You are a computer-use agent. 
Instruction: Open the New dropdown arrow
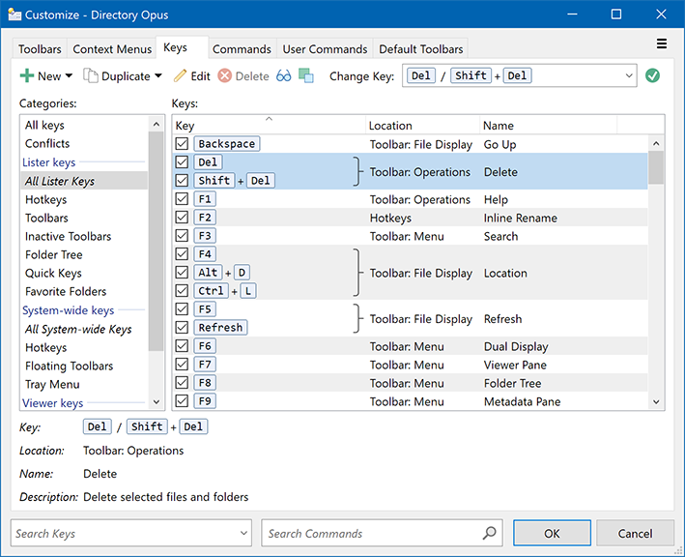pos(69,76)
